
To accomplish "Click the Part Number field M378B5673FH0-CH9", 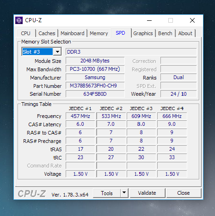I will point(95,86).
